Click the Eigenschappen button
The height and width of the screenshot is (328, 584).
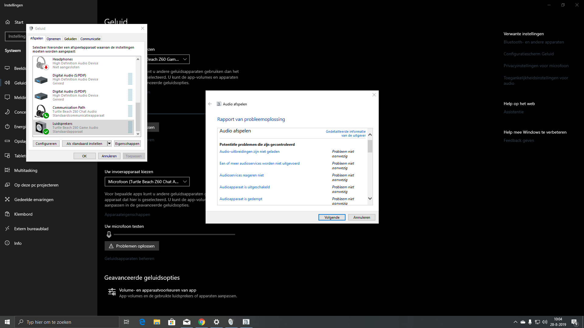(127, 144)
